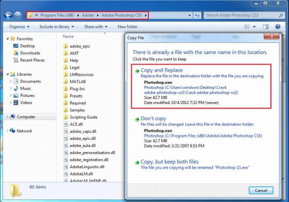
Task: Expand the Computer tree node
Action: [x=8, y=117]
